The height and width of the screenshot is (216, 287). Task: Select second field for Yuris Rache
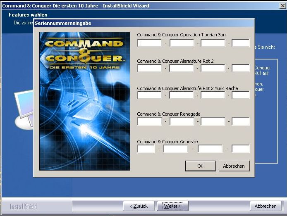[x=182, y=95]
